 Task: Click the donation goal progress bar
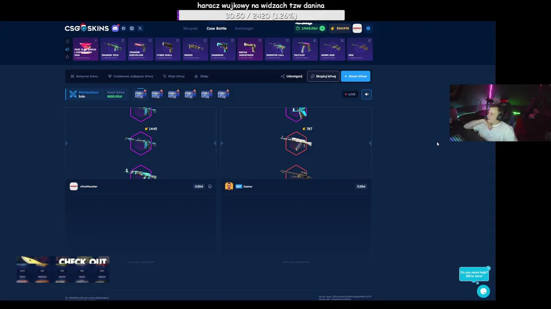pos(261,15)
